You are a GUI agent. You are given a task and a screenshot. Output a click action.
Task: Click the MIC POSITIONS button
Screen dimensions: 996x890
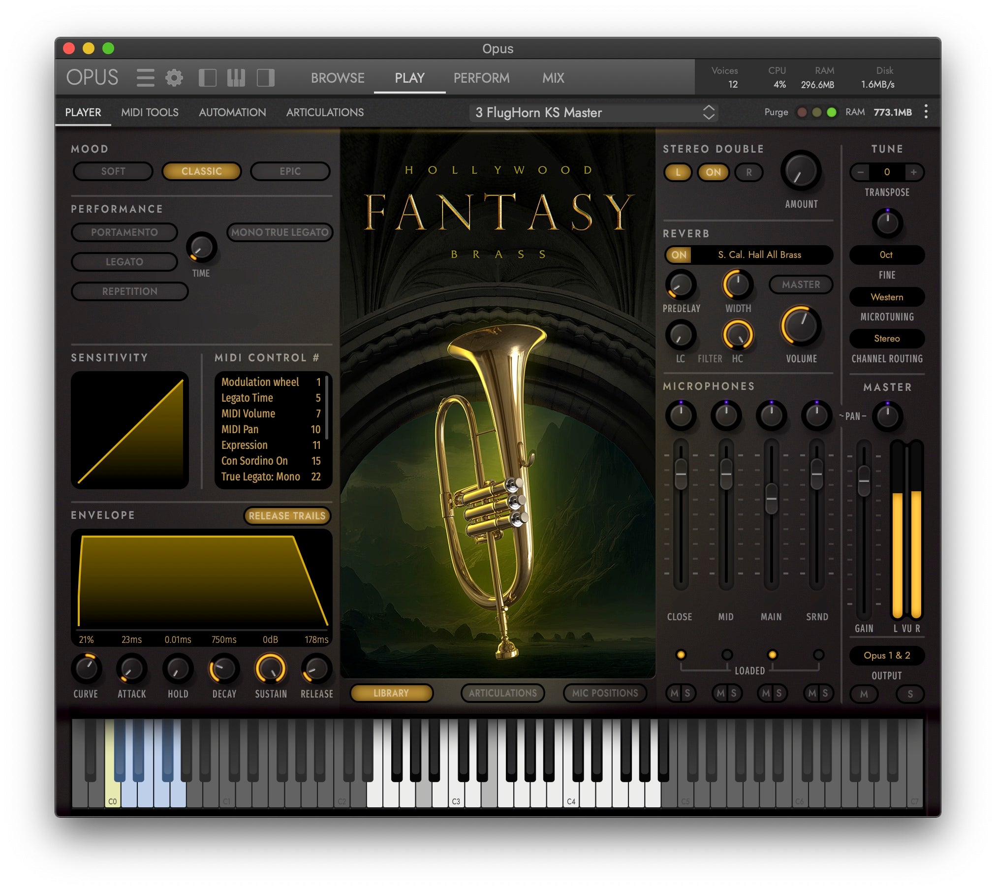pos(605,693)
